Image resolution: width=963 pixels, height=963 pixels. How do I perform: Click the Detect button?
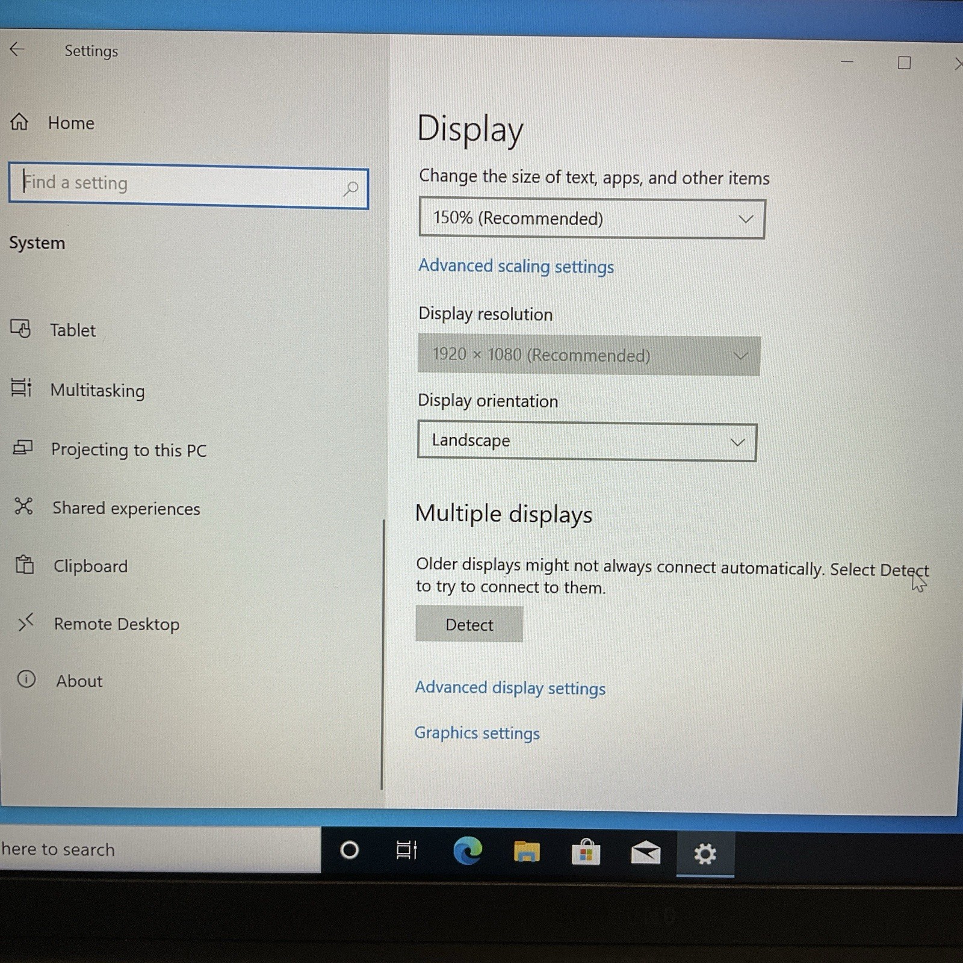point(469,624)
